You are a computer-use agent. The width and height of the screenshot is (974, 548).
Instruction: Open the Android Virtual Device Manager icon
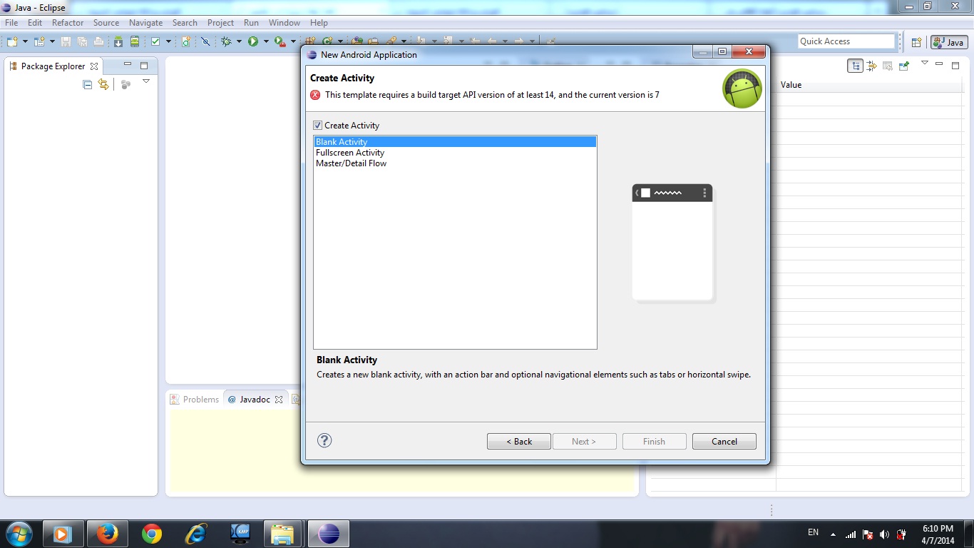coord(134,41)
